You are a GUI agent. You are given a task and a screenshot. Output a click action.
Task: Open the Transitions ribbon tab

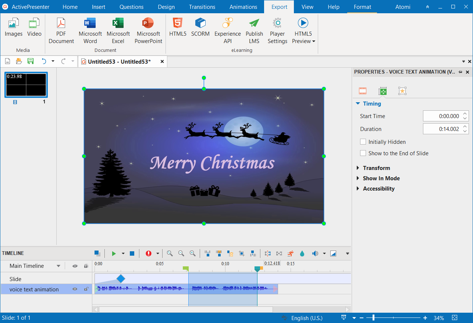(202, 7)
